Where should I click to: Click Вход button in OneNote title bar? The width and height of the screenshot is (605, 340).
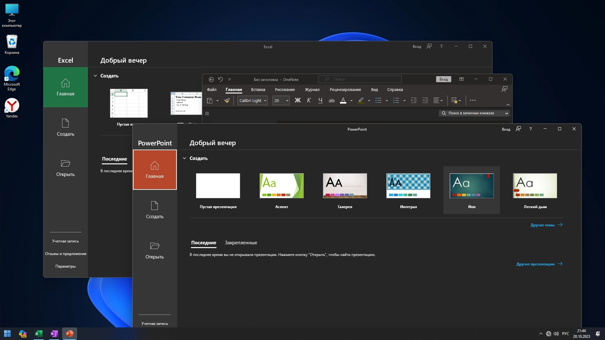click(x=443, y=79)
